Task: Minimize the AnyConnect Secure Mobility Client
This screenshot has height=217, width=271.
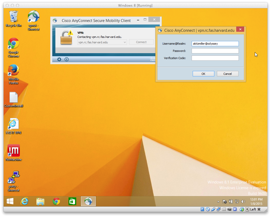Action: pos(138,20)
